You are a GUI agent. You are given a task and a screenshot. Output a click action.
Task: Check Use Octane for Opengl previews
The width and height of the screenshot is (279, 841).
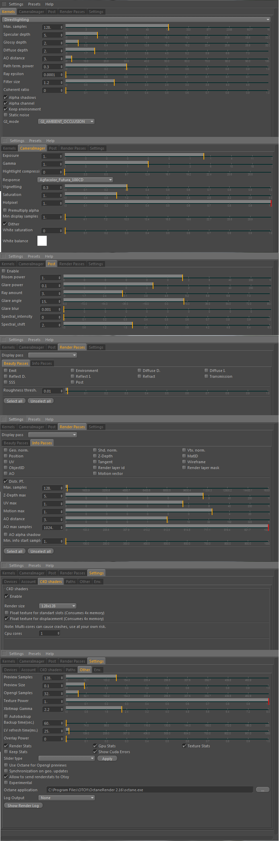coord(6,765)
